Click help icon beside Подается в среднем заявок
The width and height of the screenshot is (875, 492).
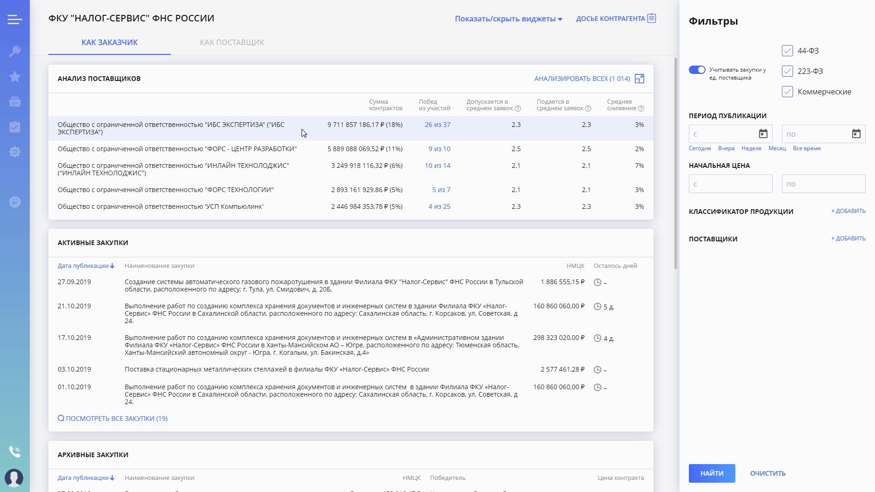pos(588,108)
